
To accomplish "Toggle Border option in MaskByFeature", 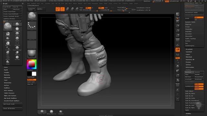I will click(199, 84).
